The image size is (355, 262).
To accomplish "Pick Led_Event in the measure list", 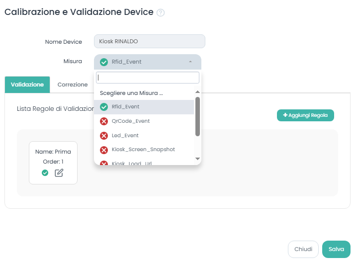I will click(x=125, y=136).
